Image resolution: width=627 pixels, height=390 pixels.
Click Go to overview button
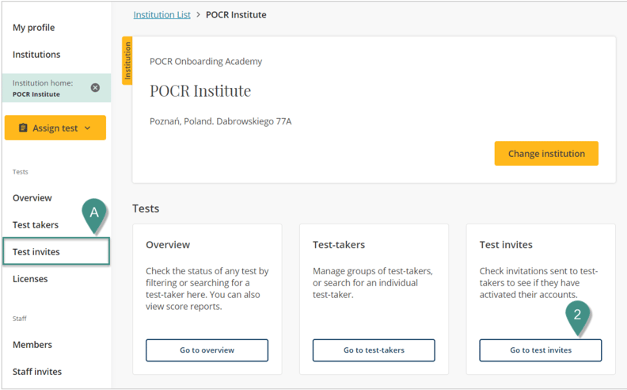click(x=207, y=350)
